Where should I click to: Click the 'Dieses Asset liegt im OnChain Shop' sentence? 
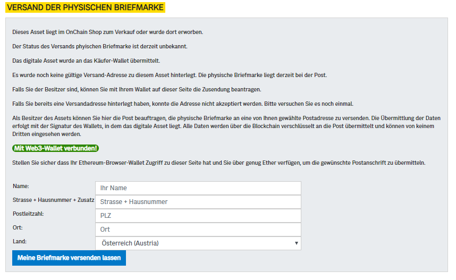pos(107,32)
